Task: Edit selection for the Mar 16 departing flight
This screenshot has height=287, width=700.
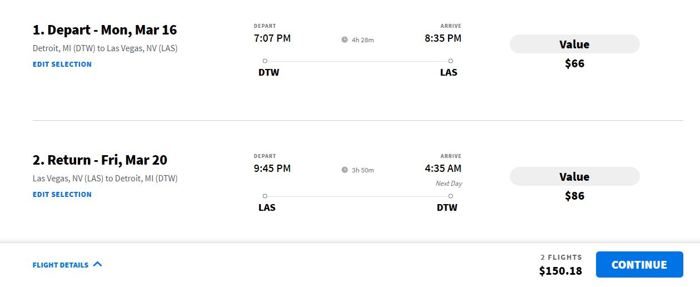Action: pyautogui.click(x=62, y=65)
